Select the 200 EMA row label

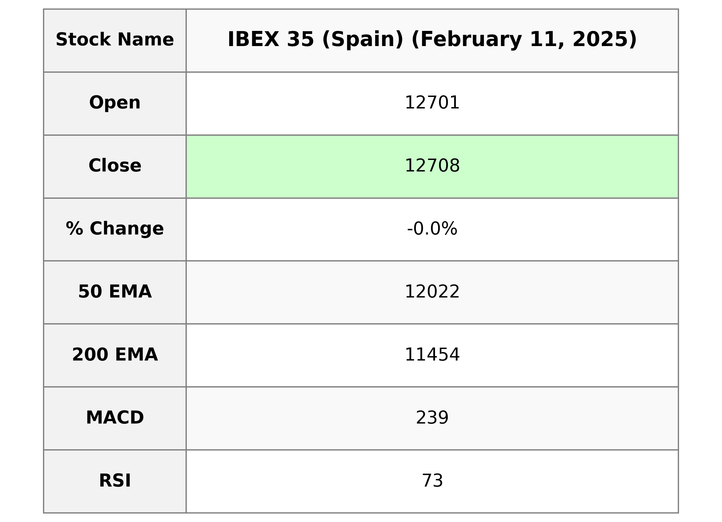(x=115, y=355)
